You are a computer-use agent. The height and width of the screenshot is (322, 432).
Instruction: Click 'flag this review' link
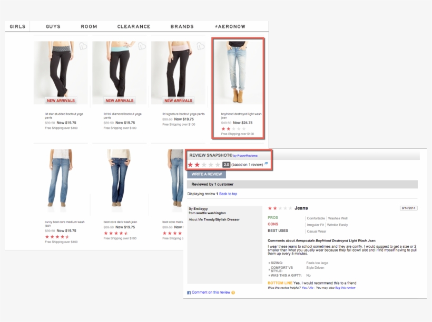pyautogui.click(x=345, y=288)
